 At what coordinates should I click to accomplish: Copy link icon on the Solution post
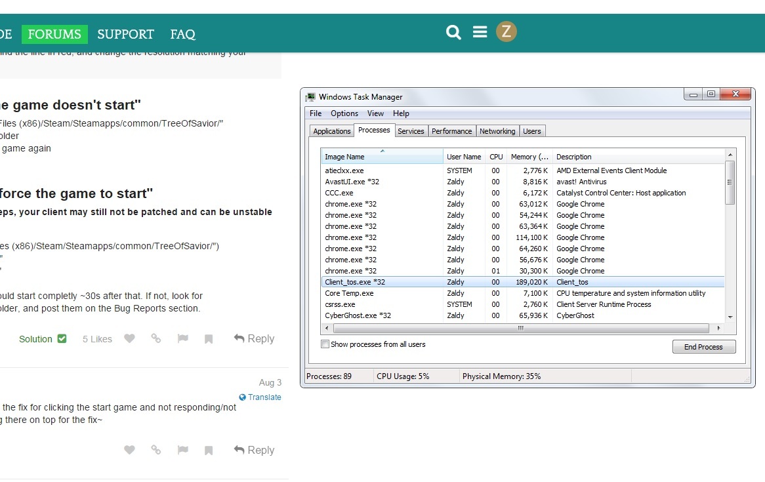[156, 339]
